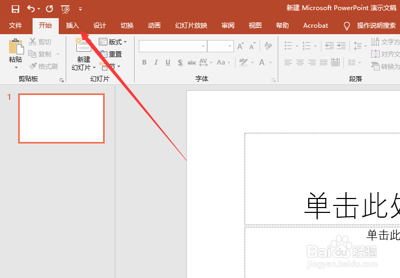This screenshot has width=400, height=278.
Task: Align text right
Action: pos(312,62)
